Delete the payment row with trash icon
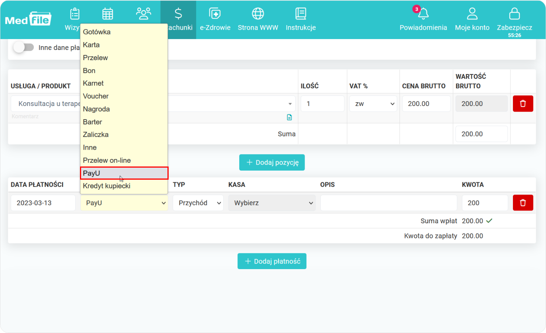This screenshot has width=546, height=333. 523,203
